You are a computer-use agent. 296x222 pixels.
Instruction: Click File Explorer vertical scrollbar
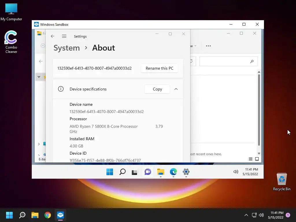click(x=259, y=110)
